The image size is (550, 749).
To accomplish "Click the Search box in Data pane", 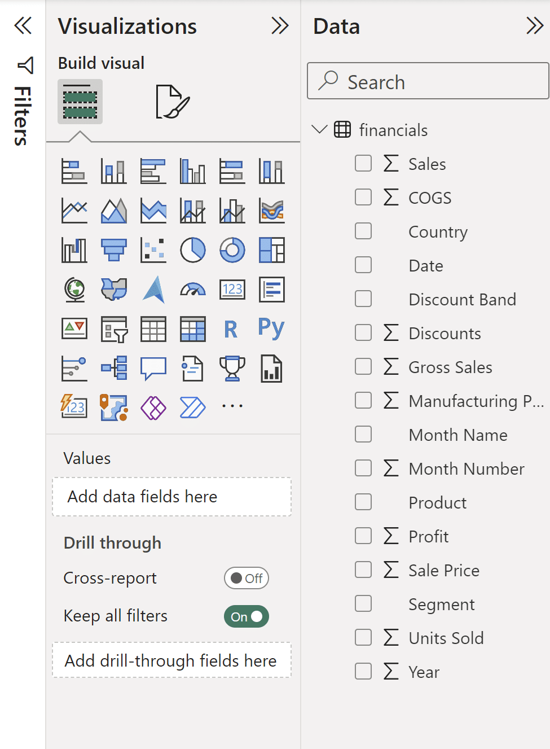I will click(x=427, y=81).
